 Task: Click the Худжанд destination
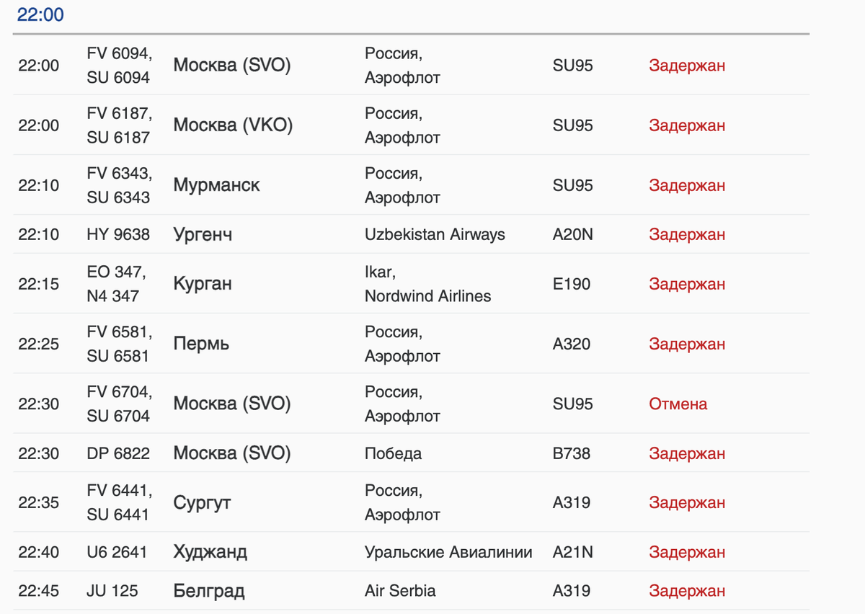210,552
